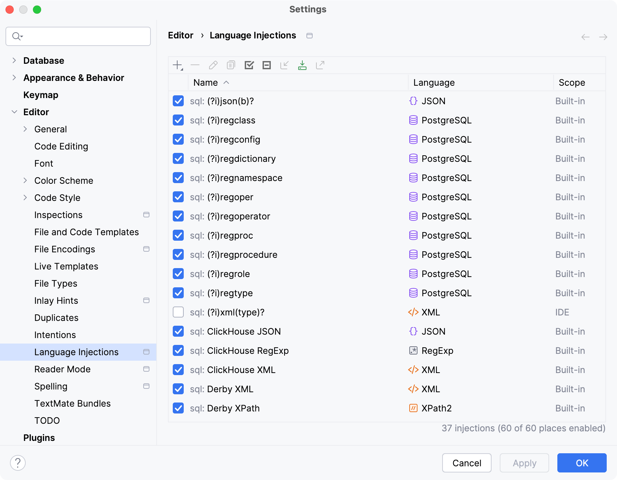Viewport: 617px width, 480px height.
Task: Click the settings search field
Action: pos(78,36)
